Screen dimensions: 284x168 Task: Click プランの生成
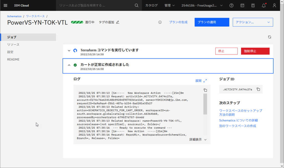[178, 22]
